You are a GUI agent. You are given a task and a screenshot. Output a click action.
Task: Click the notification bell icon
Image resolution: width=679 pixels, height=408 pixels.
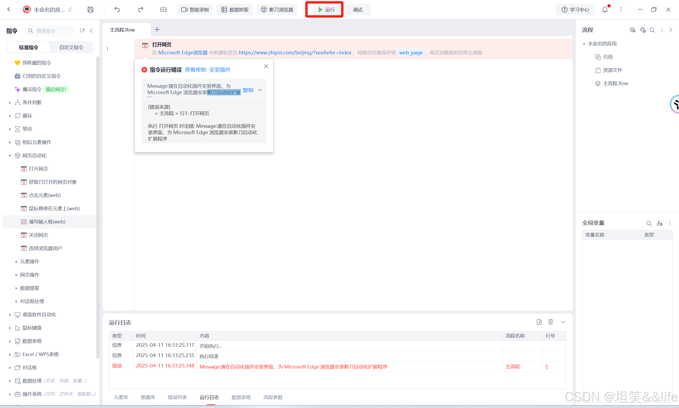pyautogui.click(x=605, y=10)
